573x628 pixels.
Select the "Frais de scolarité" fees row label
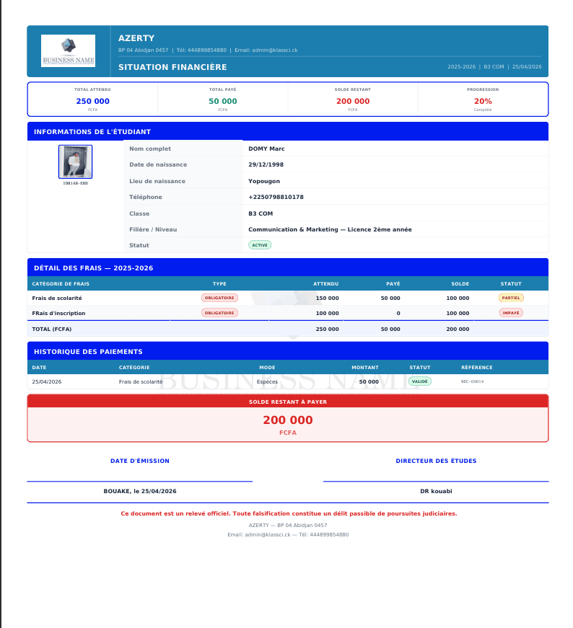tap(57, 298)
